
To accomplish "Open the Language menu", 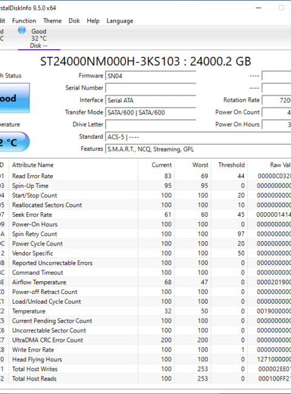I will coord(120,21).
